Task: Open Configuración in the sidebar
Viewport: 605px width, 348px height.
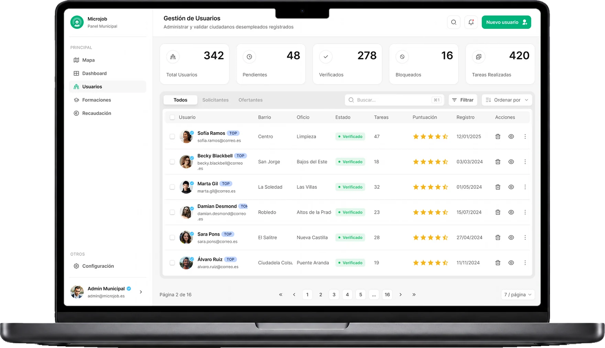Action: pos(108,266)
